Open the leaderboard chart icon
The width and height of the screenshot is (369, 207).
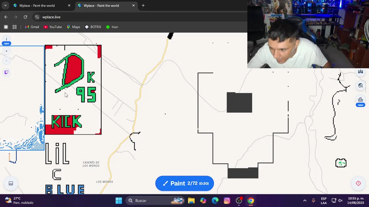coord(360,100)
